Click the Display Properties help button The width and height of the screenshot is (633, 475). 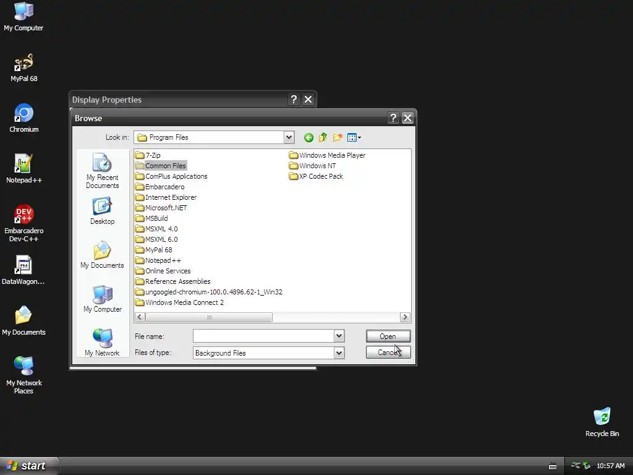pyautogui.click(x=294, y=100)
